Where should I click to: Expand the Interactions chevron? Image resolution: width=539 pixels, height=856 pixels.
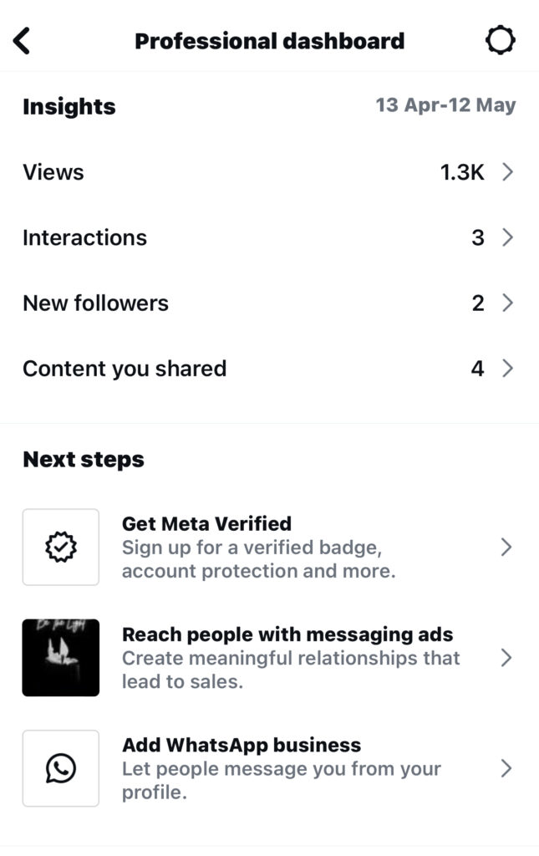(507, 237)
